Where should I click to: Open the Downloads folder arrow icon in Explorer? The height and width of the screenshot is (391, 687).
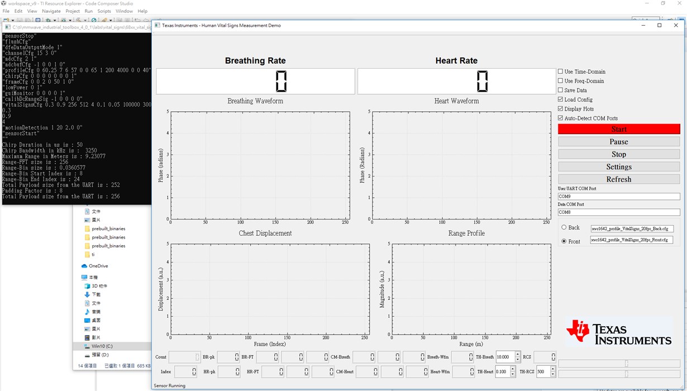(87, 294)
